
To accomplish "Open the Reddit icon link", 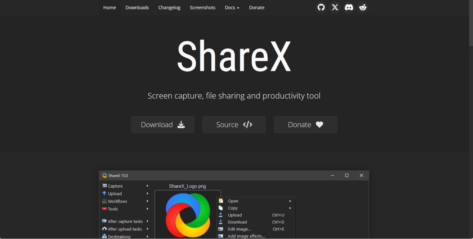I will coord(363,7).
